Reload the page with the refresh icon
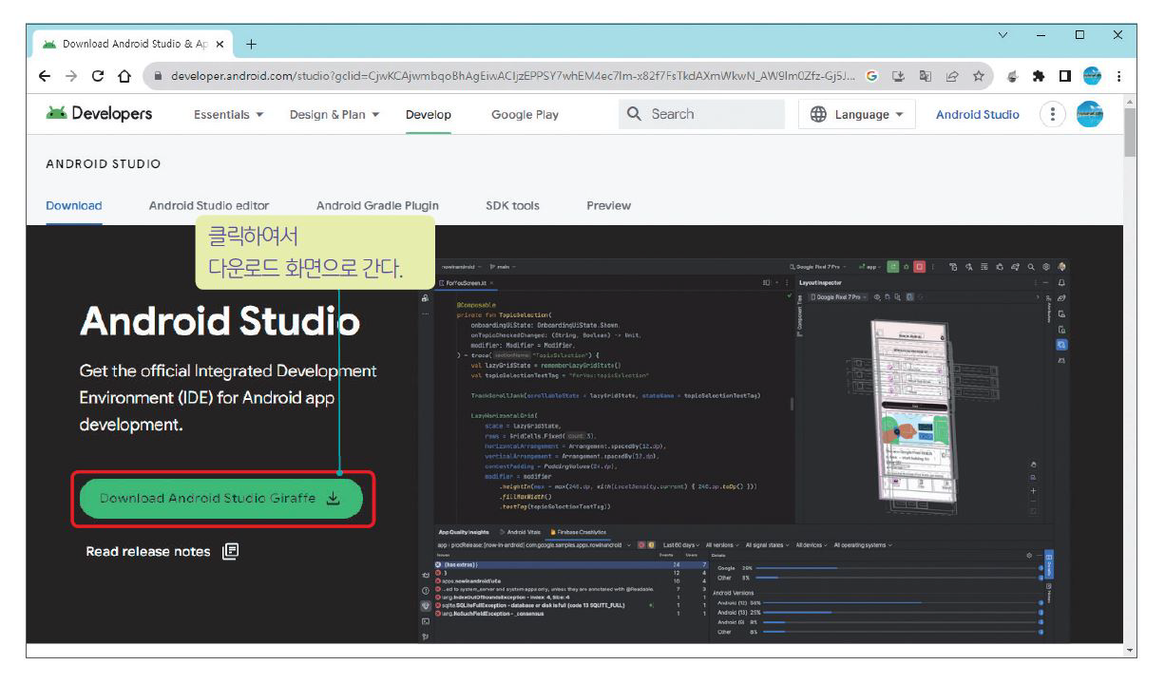Viewport: 1165px width, 684px height. [x=97, y=77]
